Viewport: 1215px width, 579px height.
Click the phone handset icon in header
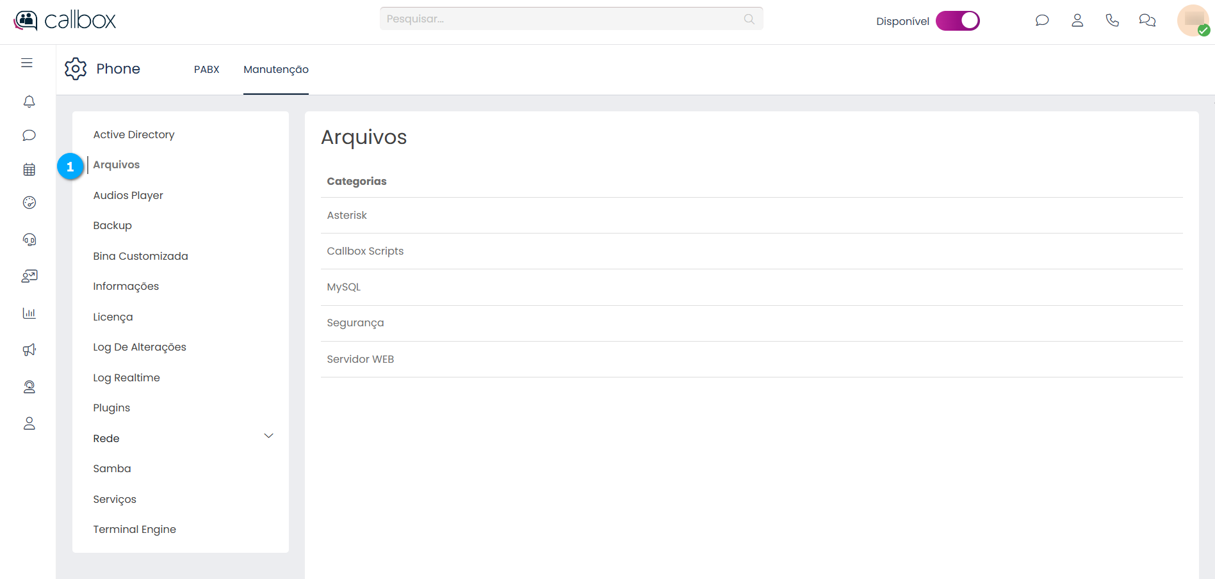1112,20
